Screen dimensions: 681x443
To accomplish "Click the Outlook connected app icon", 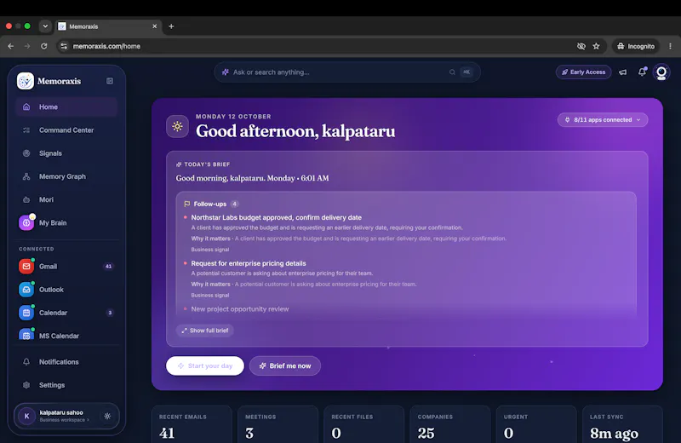I will [26, 290].
